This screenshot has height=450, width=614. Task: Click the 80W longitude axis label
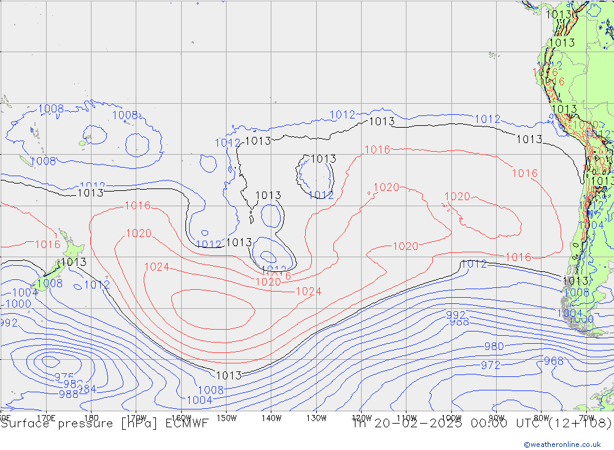542,418
